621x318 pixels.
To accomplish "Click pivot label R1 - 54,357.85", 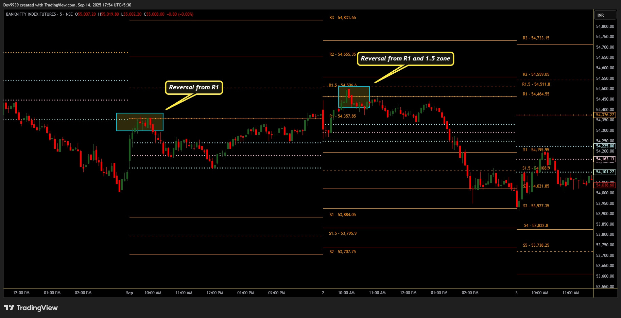I will [x=343, y=116].
